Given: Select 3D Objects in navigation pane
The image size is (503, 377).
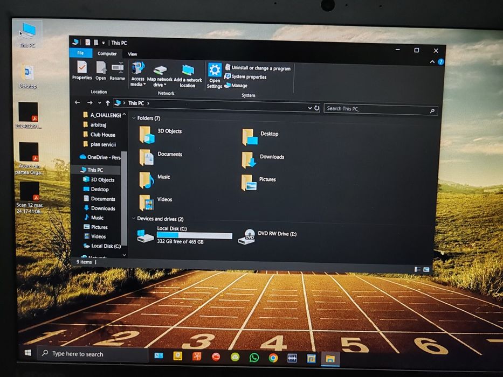Looking at the screenshot, I should (99, 179).
